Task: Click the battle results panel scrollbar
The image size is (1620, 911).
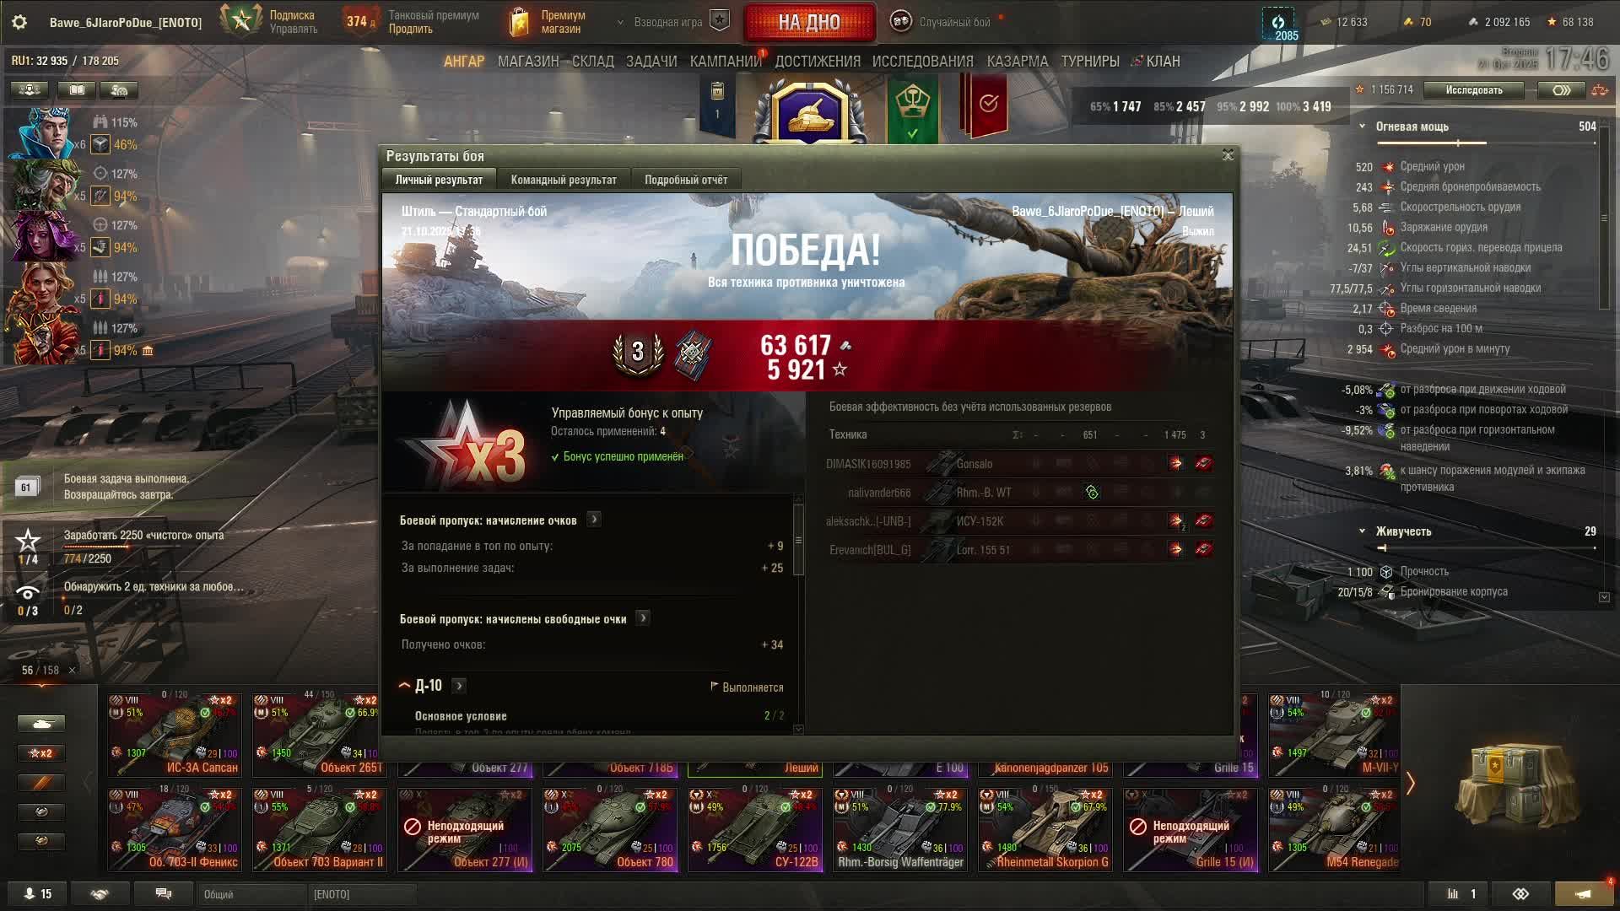Action: point(798,540)
